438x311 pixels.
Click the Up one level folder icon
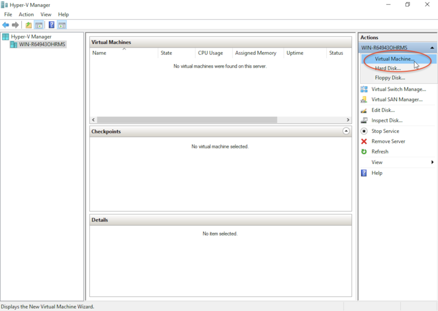(28, 25)
